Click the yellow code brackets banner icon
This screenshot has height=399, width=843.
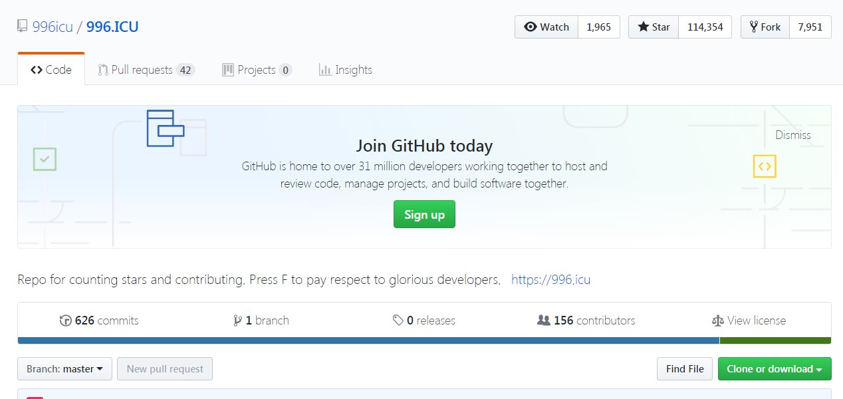point(765,166)
